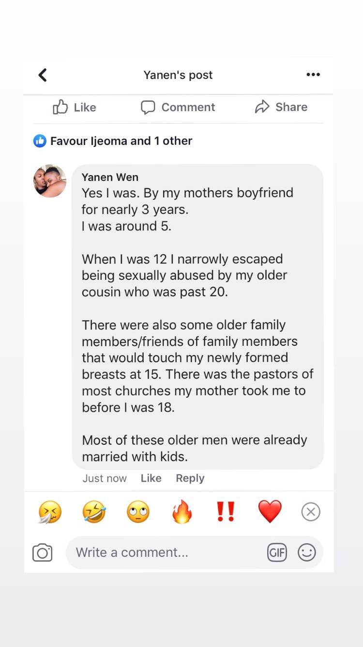Dismiss the emoji suggestion bar

[x=311, y=512]
